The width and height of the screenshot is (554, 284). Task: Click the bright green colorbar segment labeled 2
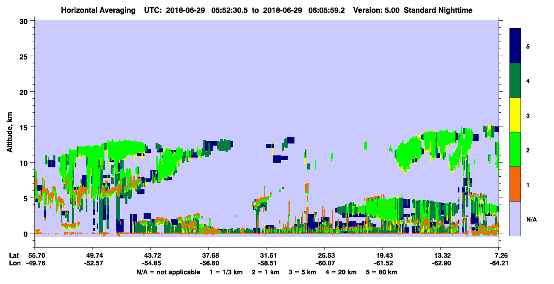tap(515, 149)
